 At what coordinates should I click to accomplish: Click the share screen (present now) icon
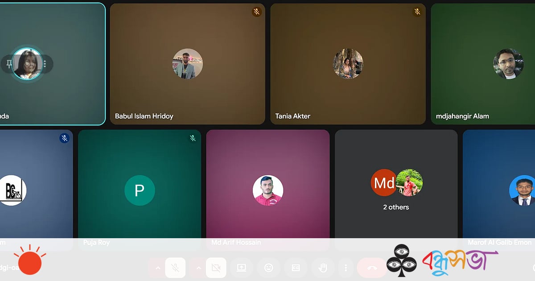click(x=241, y=268)
